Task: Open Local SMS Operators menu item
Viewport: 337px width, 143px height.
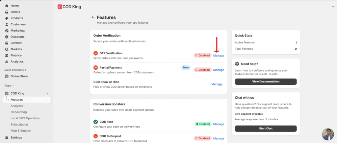Action: (x=25, y=118)
